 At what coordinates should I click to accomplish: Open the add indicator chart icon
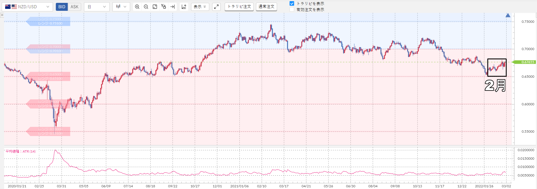184,7
